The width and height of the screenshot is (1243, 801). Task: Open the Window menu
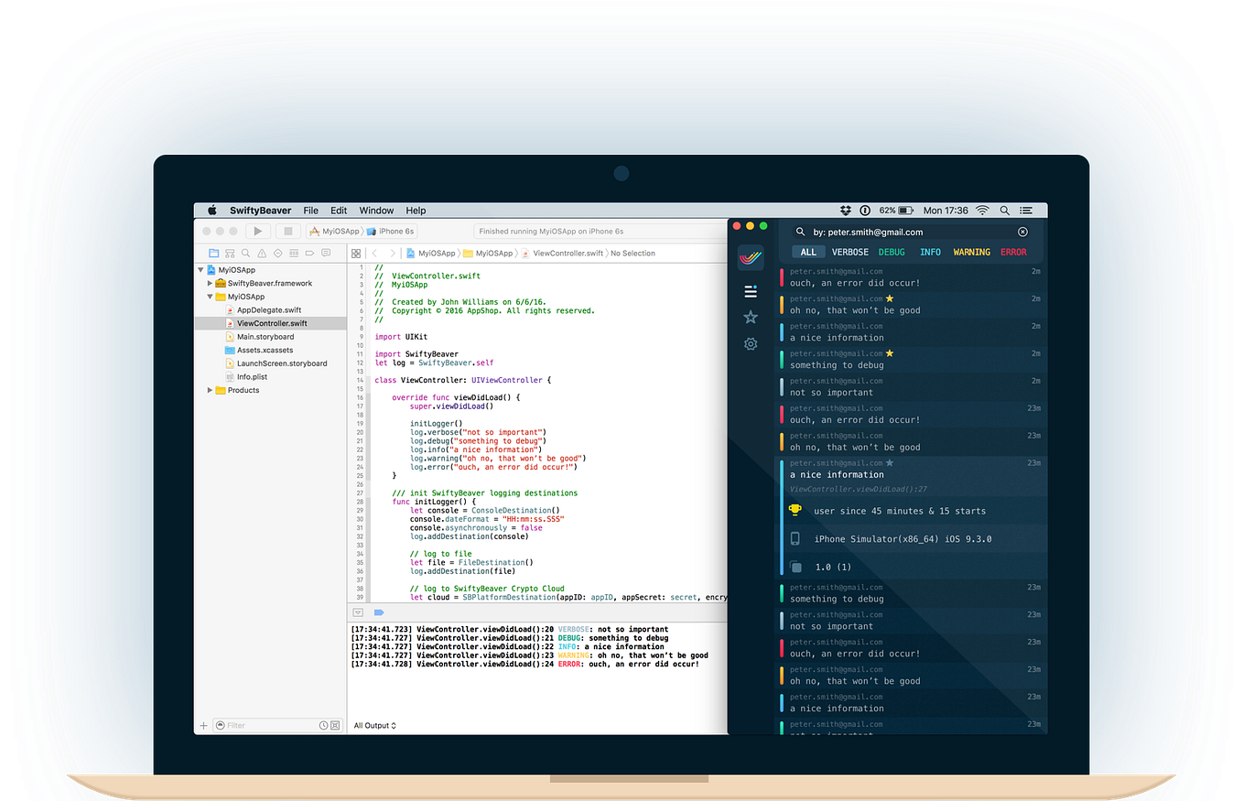pos(376,210)
